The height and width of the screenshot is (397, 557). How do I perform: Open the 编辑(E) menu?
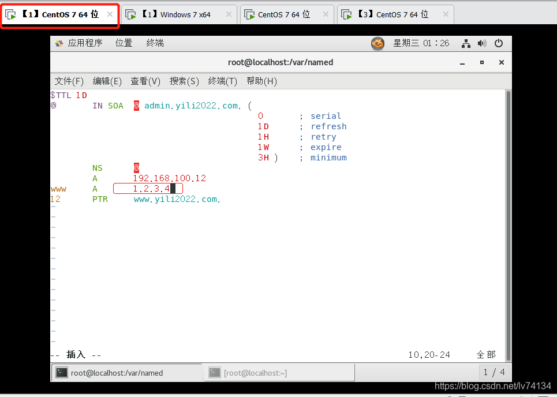[x=107, y=81]
